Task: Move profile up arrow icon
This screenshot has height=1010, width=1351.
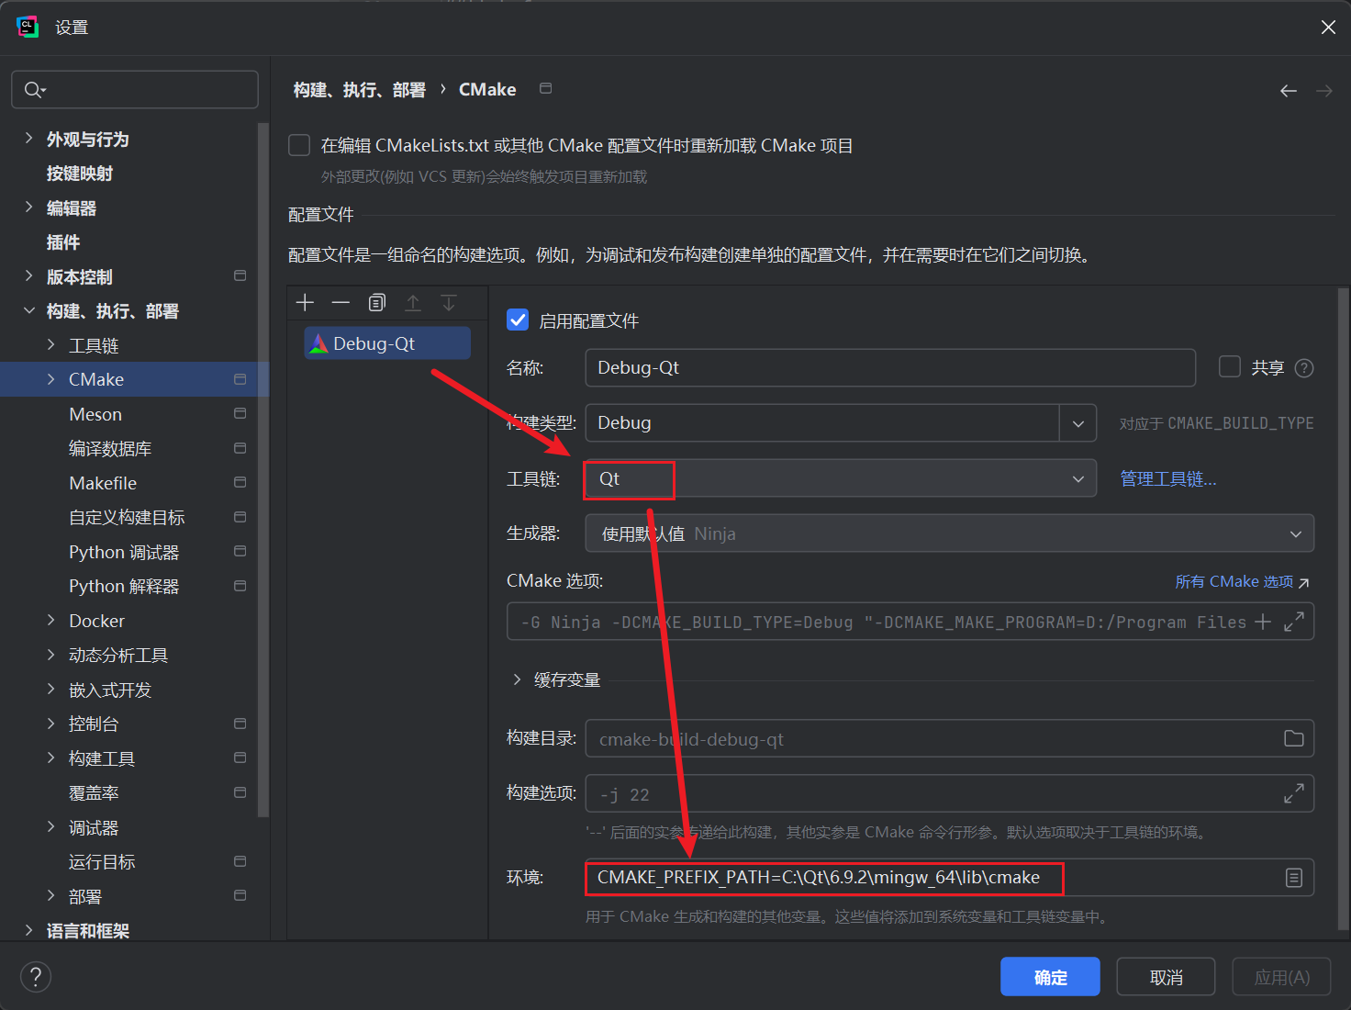Action: [413, 302]
